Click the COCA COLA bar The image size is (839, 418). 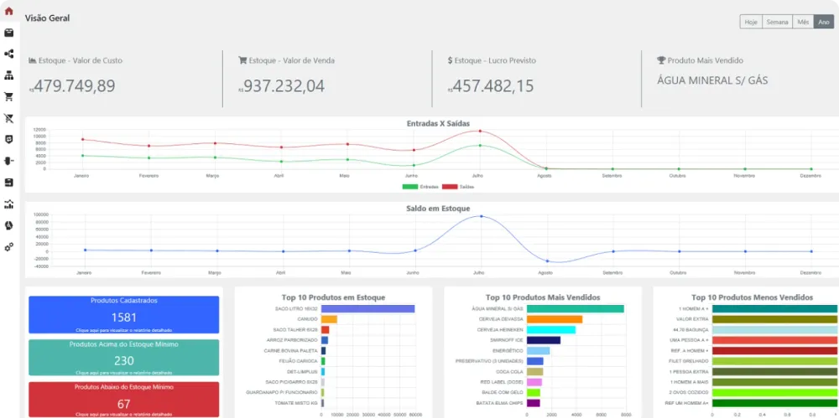[x=535, y=371]
